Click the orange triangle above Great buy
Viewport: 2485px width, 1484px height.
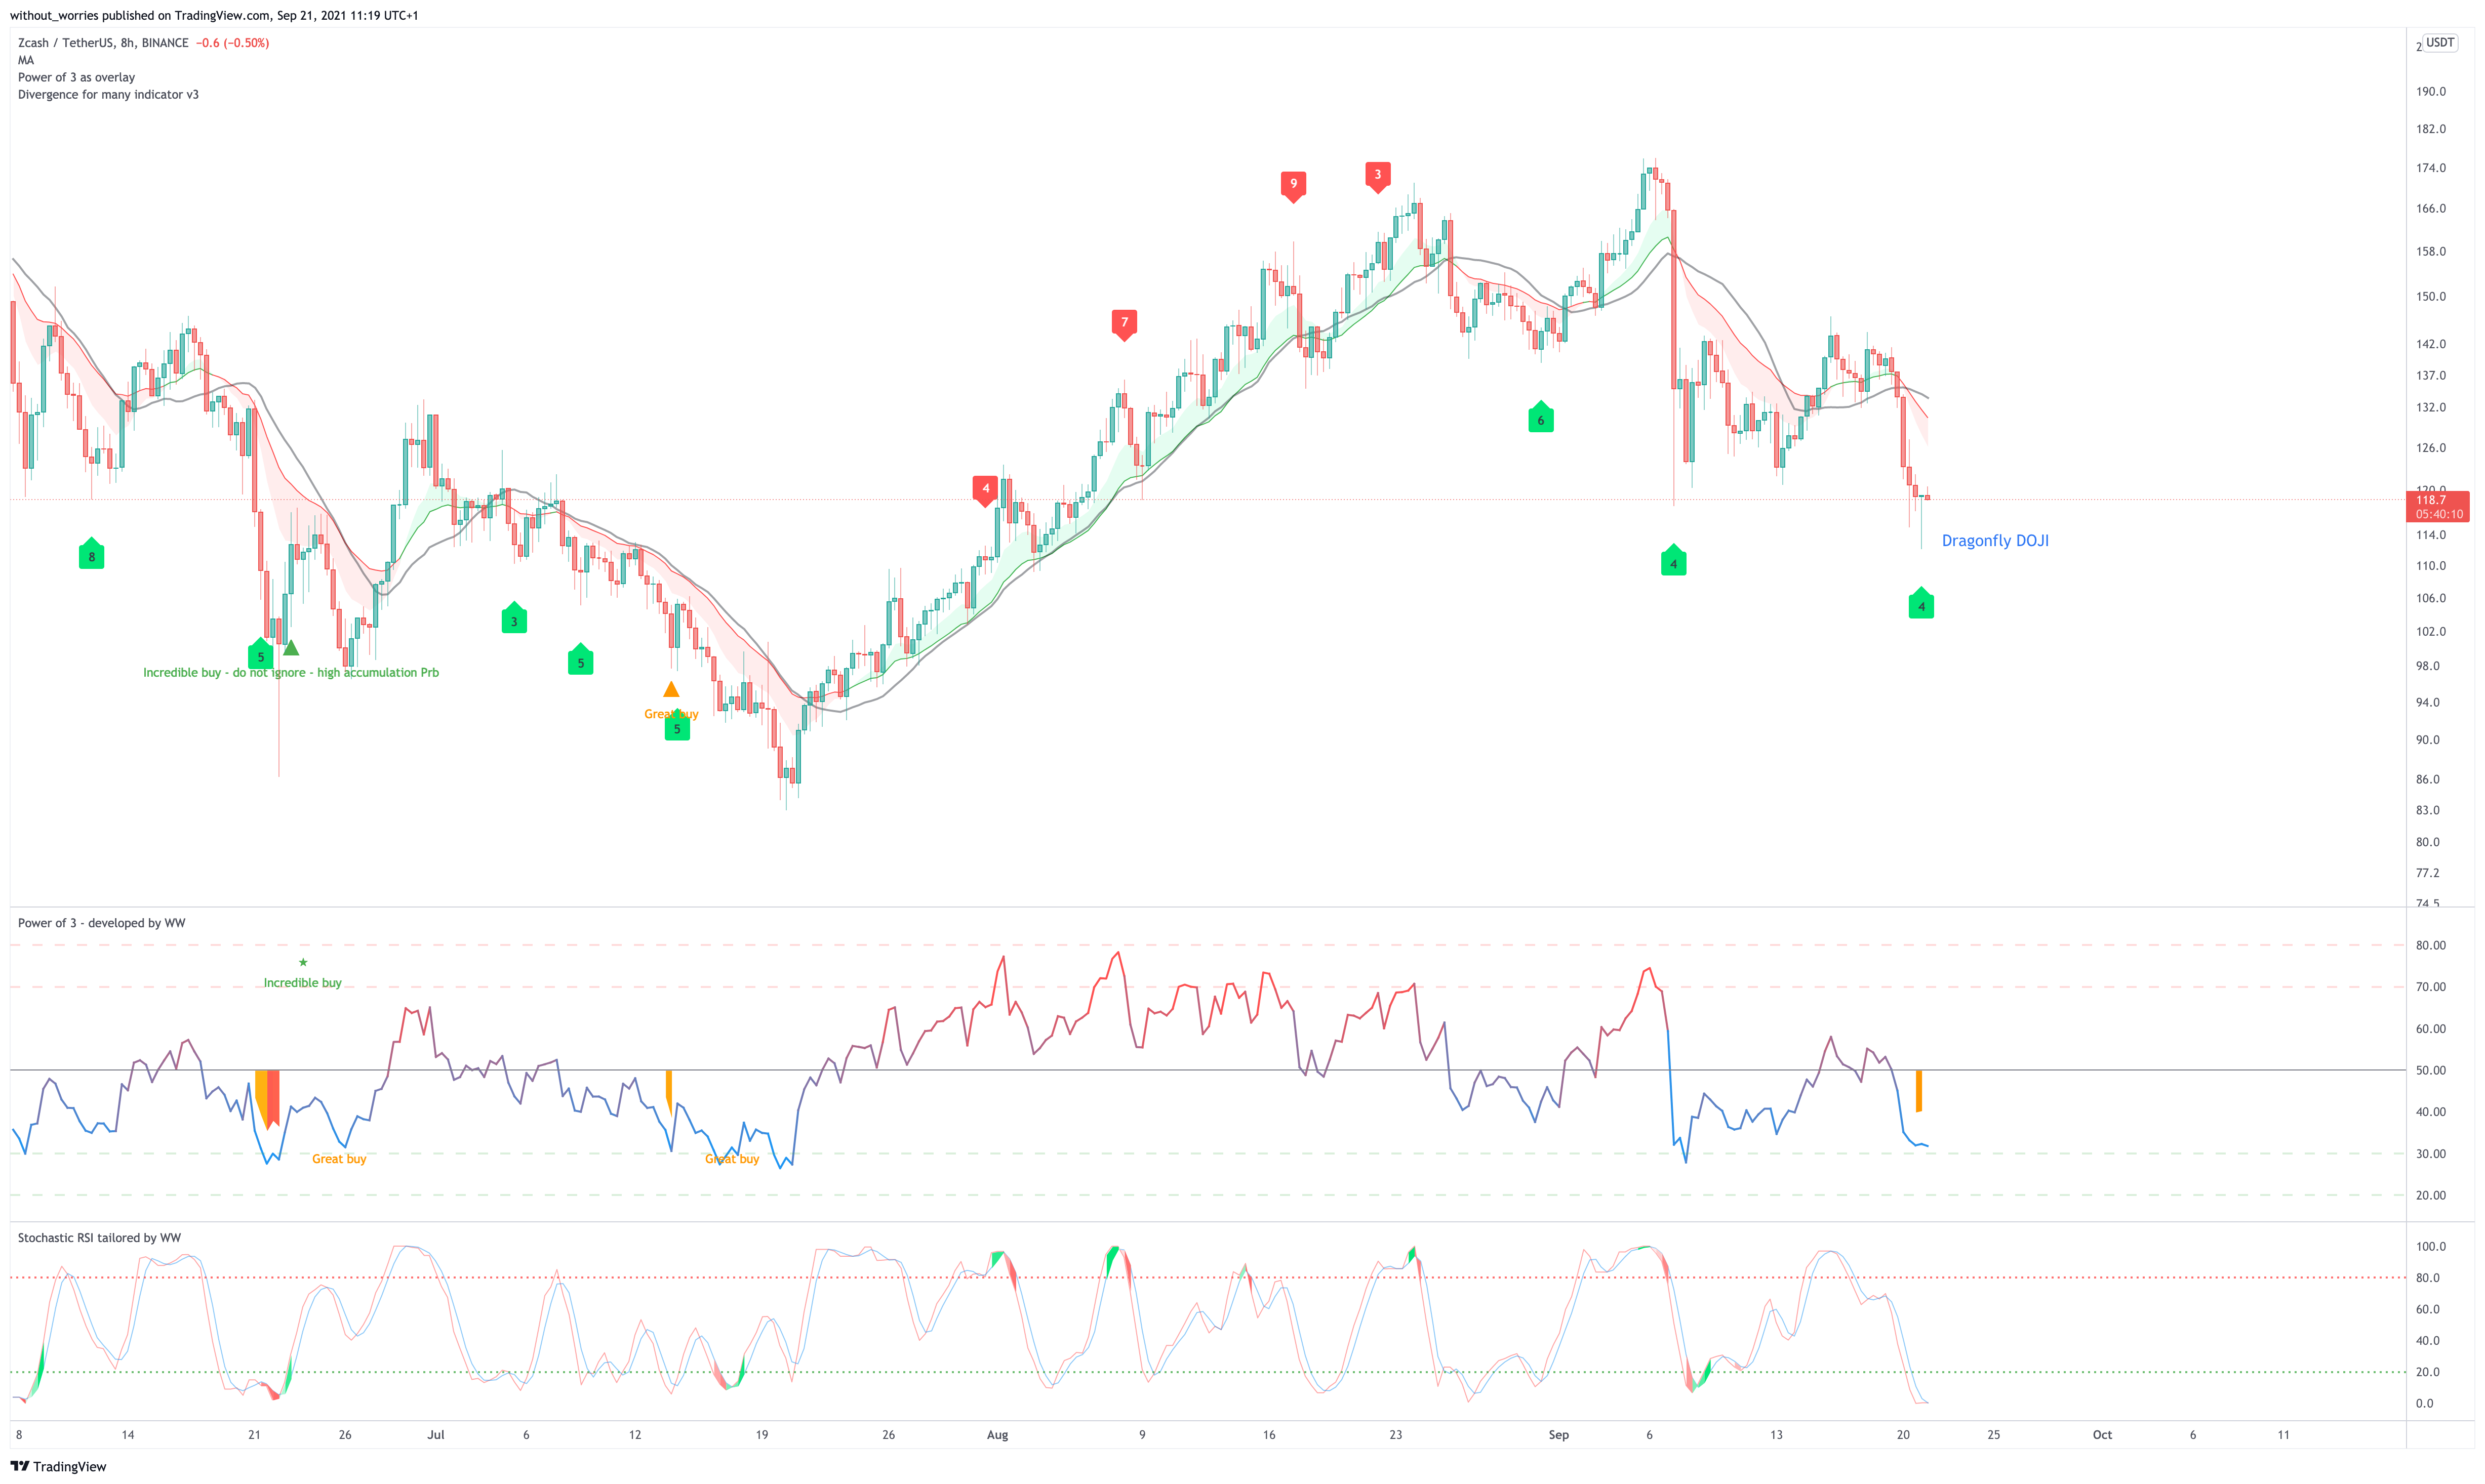671,689
